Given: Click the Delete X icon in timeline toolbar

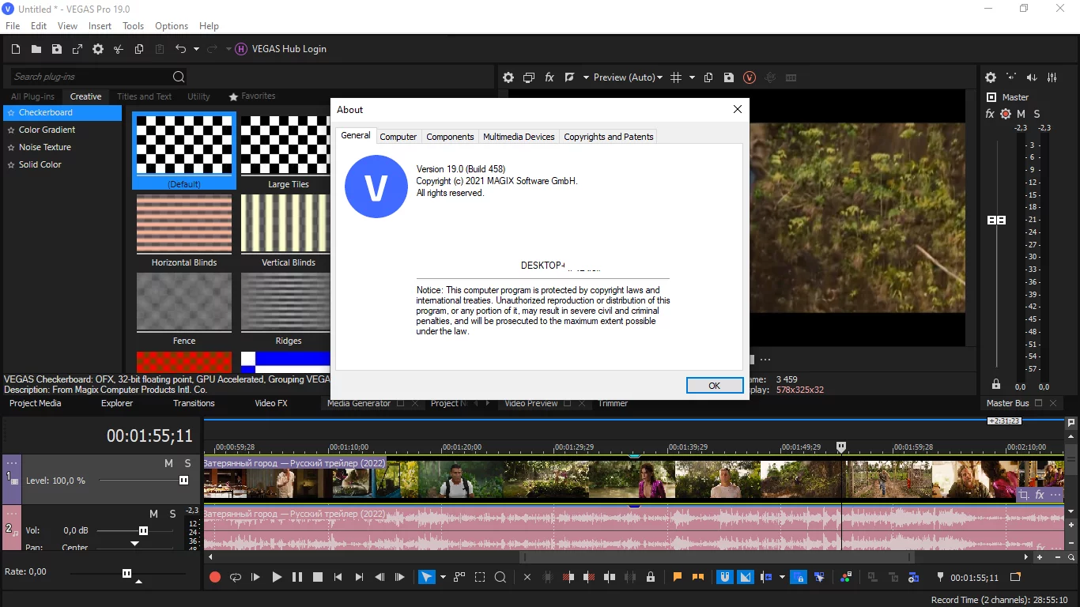Looking at the screenshot, I should click(527, 578).
